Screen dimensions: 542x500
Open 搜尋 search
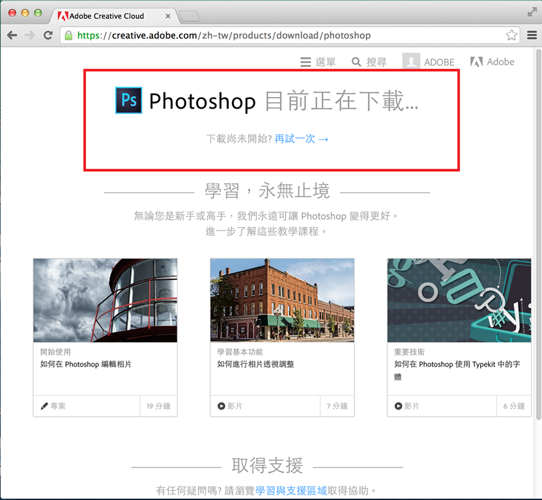pos(369,62)
